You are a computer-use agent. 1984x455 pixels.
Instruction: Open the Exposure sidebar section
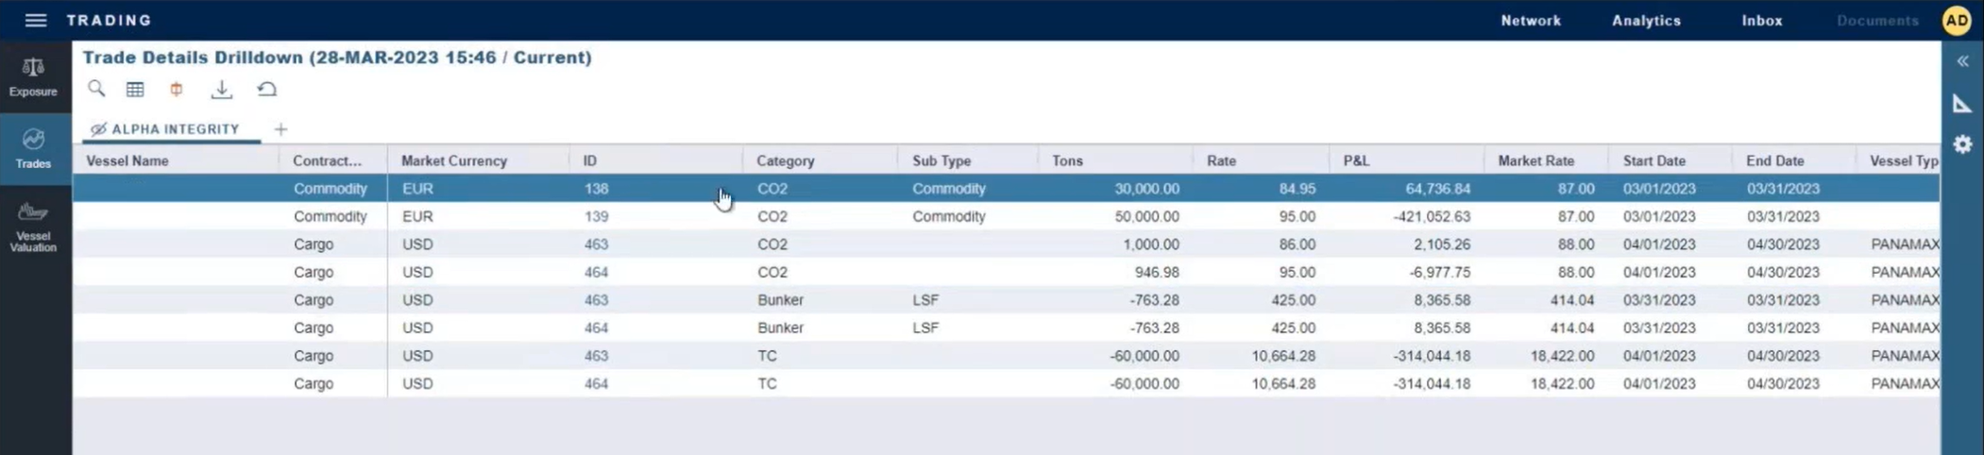(34, 76)
